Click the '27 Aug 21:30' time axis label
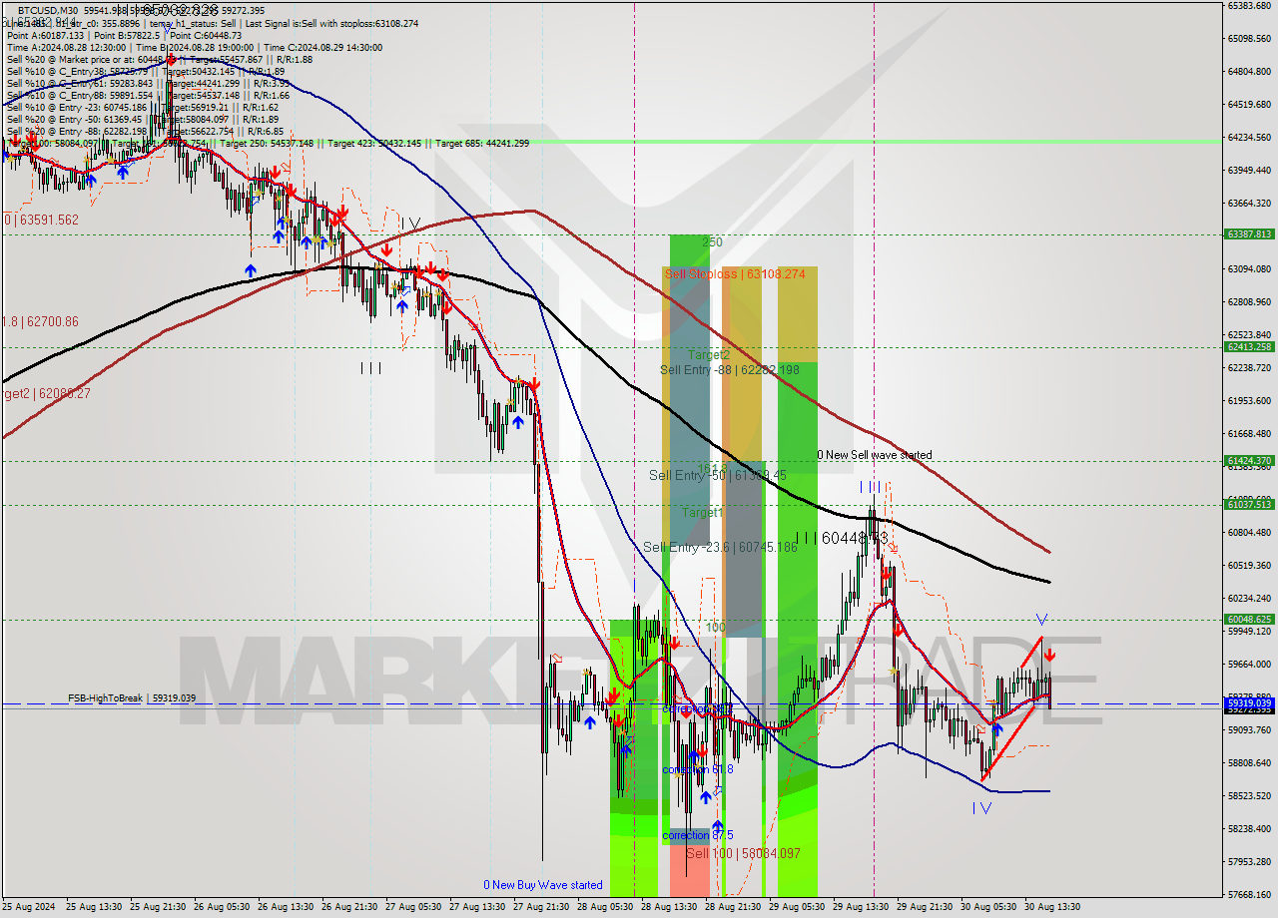This screenshot has width=1278, height=918. pyautogui.click(x=543, y=908)
